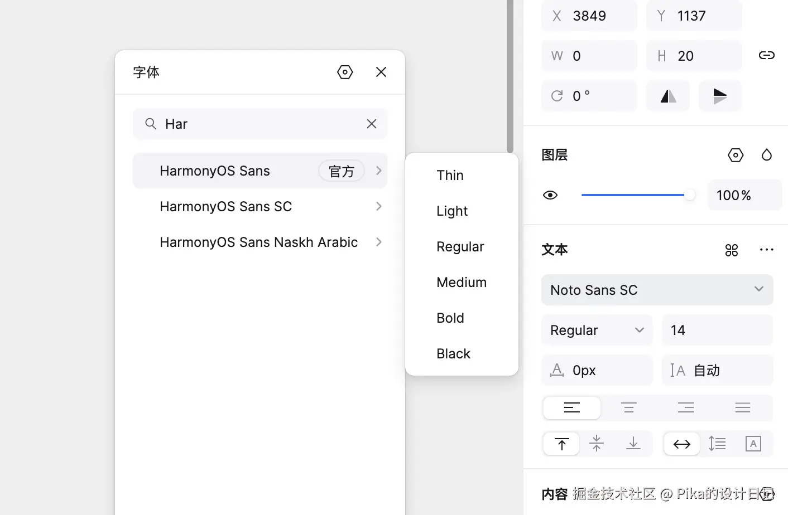Choose Bold font weight

pos(462,318)
